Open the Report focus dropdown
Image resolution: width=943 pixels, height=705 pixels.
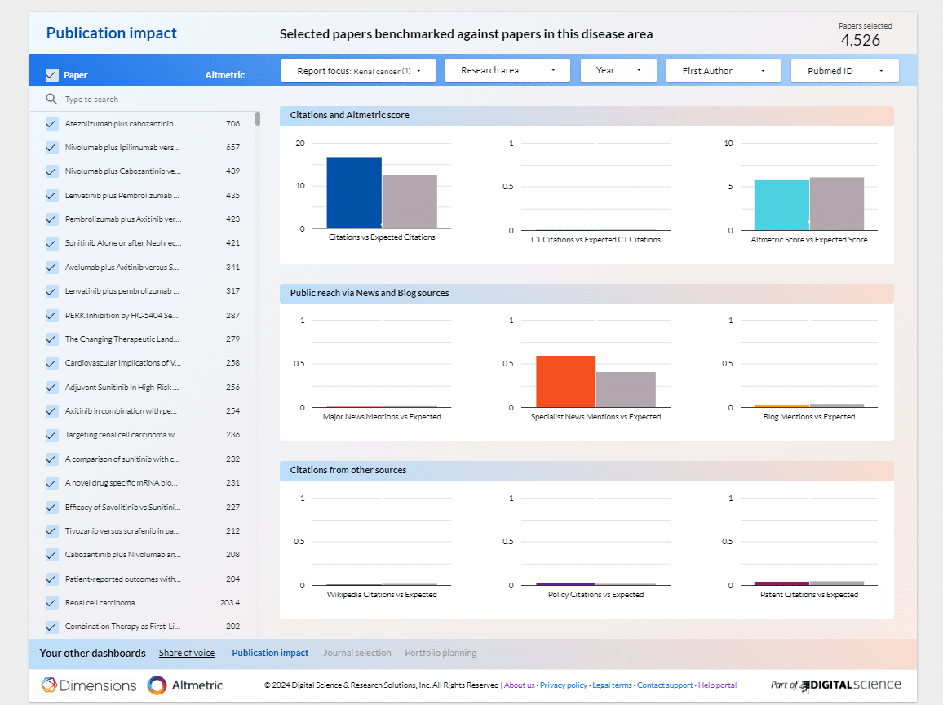358,71
